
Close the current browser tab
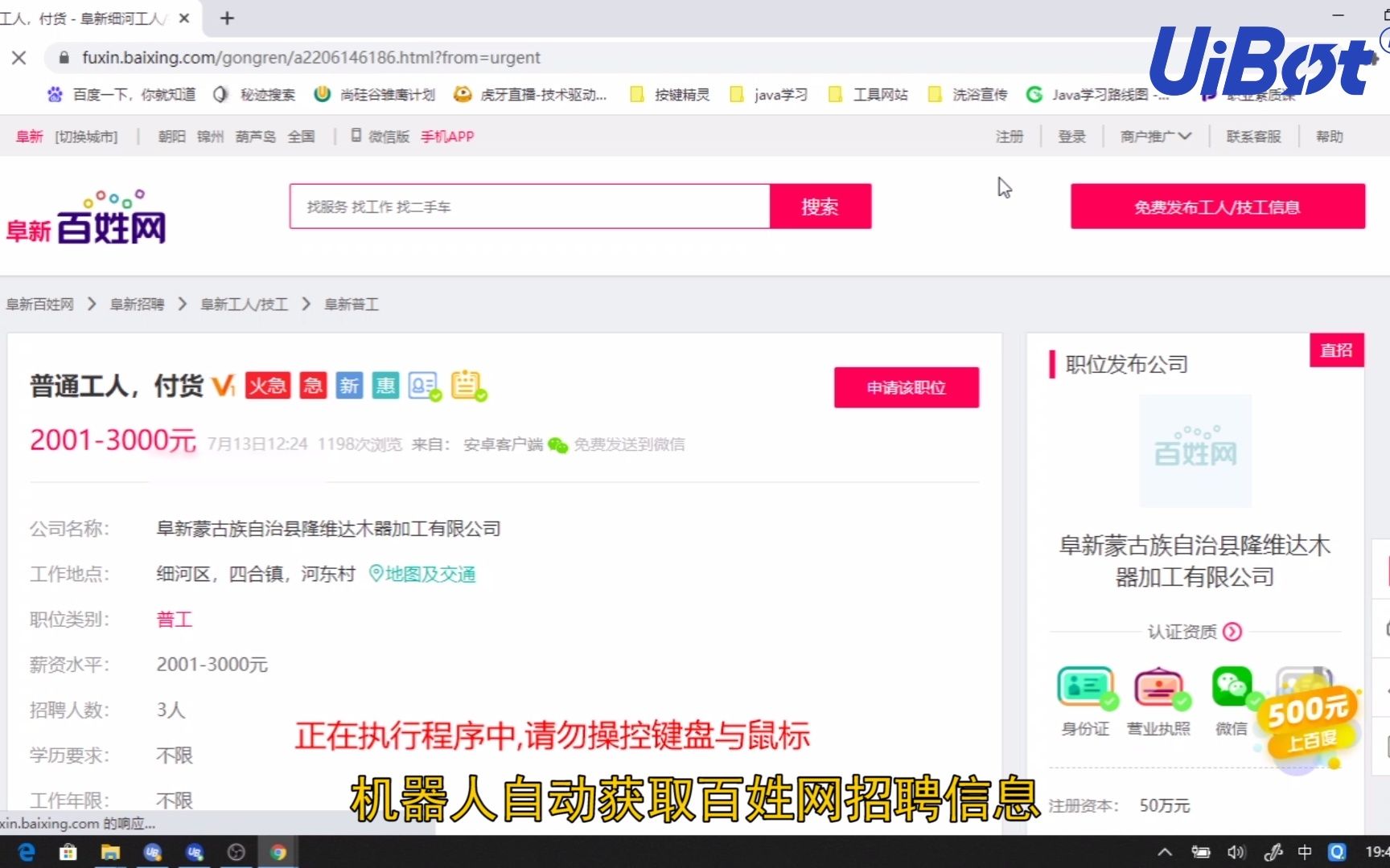(x=184, y=18)
